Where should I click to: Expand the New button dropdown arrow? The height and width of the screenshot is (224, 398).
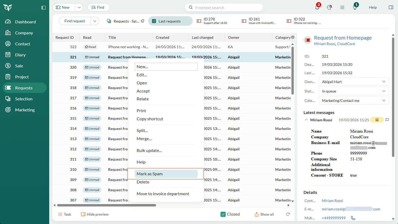pyautogui.click(x=79, y=7)
